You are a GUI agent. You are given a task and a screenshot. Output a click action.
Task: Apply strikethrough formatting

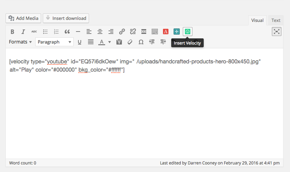(x=34, y=32)
